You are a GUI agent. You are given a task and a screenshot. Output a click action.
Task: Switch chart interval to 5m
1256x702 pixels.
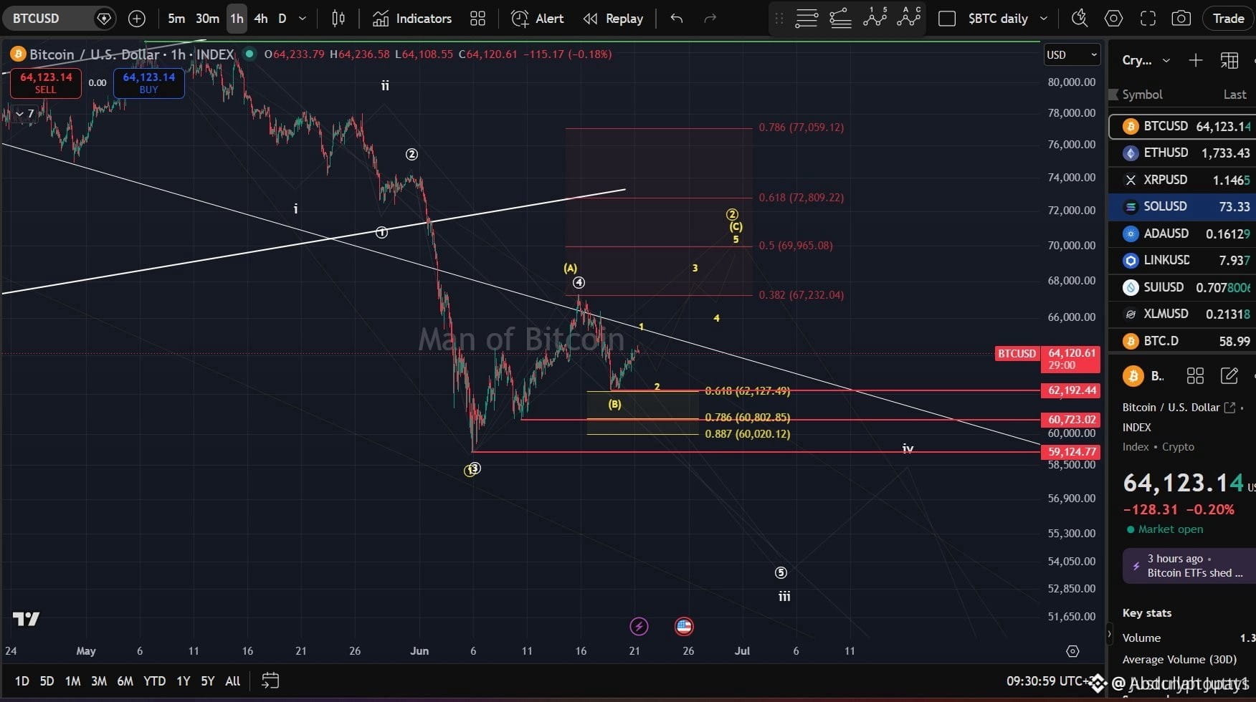pyautogui.click(x=176, y=19)
